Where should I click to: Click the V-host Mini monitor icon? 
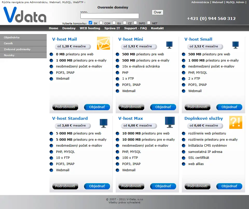click(169, 45)
